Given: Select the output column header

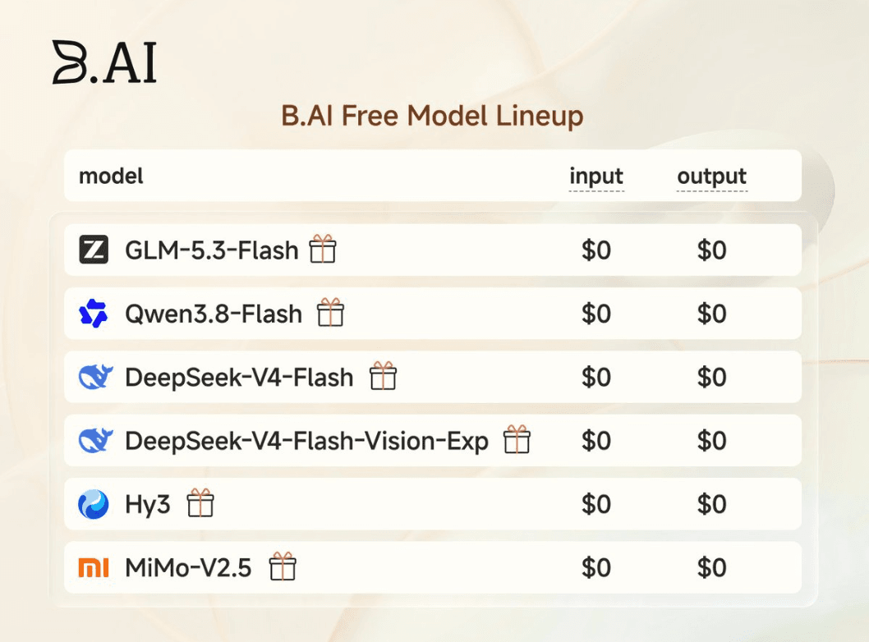Looking at the screenshot, I should coord(712,177).
